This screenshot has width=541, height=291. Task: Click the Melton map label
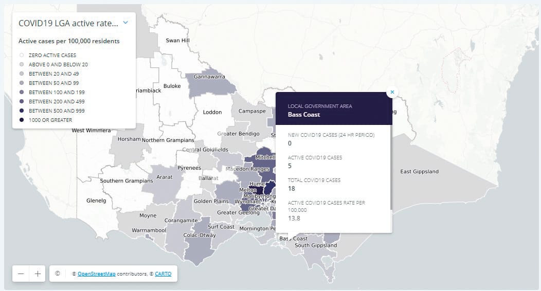click(x=248, y=190)
